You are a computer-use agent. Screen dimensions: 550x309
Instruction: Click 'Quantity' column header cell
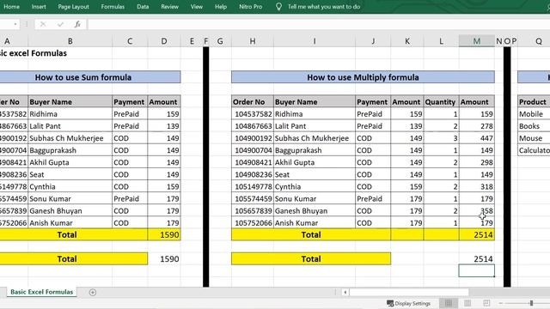point(441,101)
